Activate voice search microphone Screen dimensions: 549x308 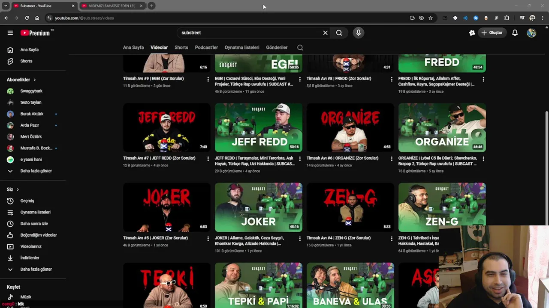click(359, 33)
